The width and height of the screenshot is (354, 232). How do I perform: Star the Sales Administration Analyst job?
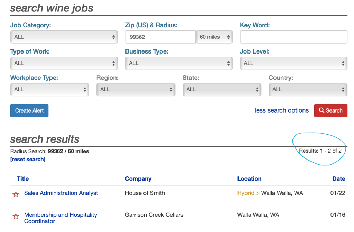16,194
